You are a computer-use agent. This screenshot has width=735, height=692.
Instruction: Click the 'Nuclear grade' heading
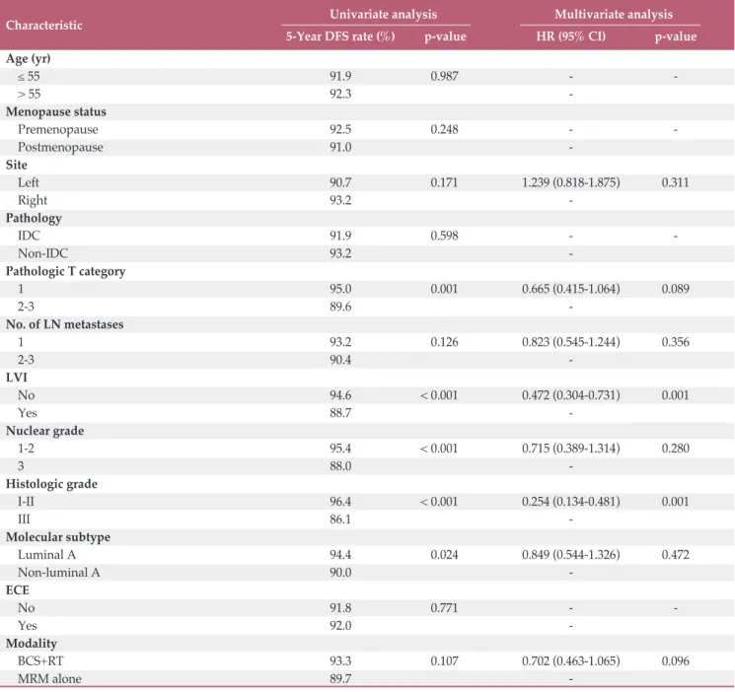45,431
